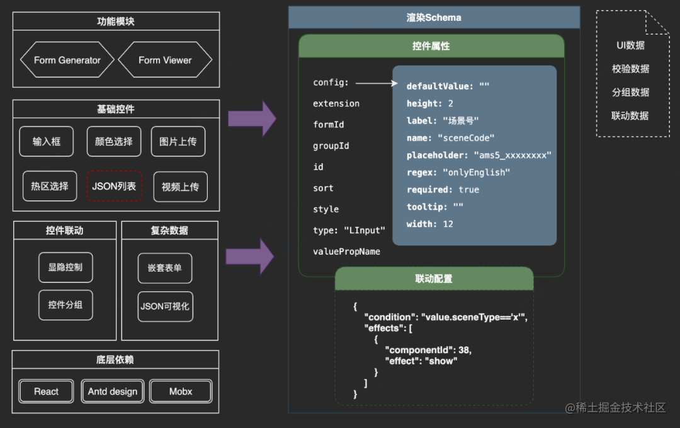Click the regex: "onlyEnglish" line
The image size is (680, 428).
click(x=458, y=172)
